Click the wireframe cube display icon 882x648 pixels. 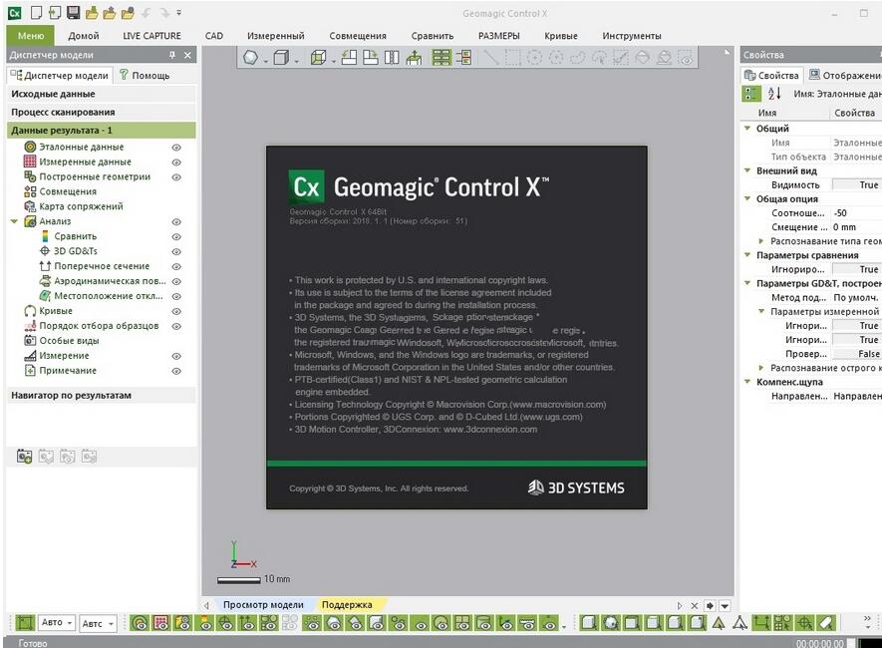pos(318,58)
